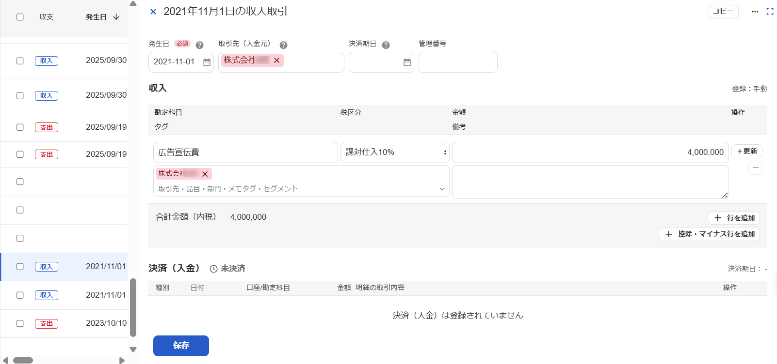Open the 課対仕入10% tax category dropdown
Viewport: 777px width, 364px height.
pos(395,152)
